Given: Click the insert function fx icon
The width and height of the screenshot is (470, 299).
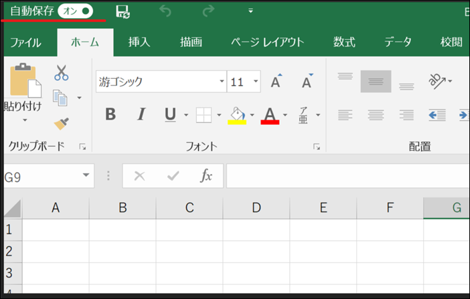Looking at the screenshot, I should click(206, 175).
